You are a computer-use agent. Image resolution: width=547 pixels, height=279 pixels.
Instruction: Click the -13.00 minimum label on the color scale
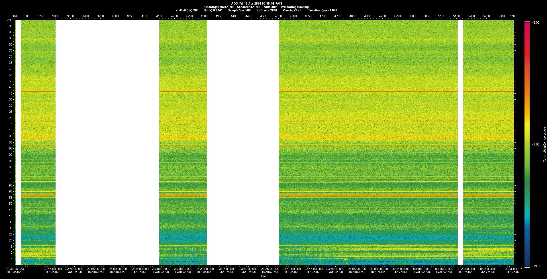(x=536, y=266)
